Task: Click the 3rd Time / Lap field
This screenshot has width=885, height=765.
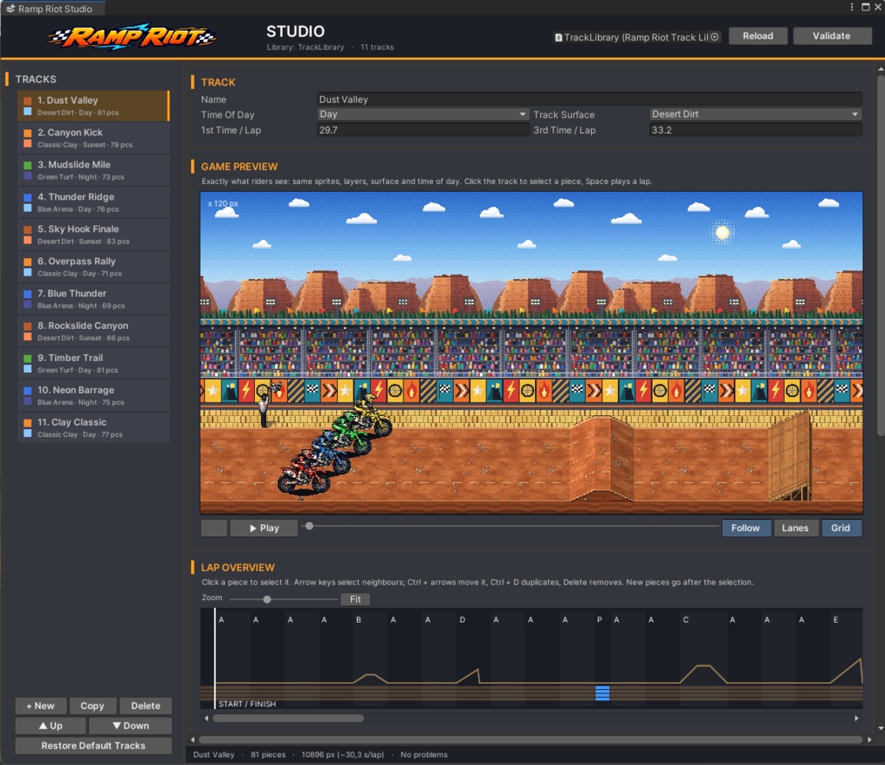Action: tap(755, 130)
